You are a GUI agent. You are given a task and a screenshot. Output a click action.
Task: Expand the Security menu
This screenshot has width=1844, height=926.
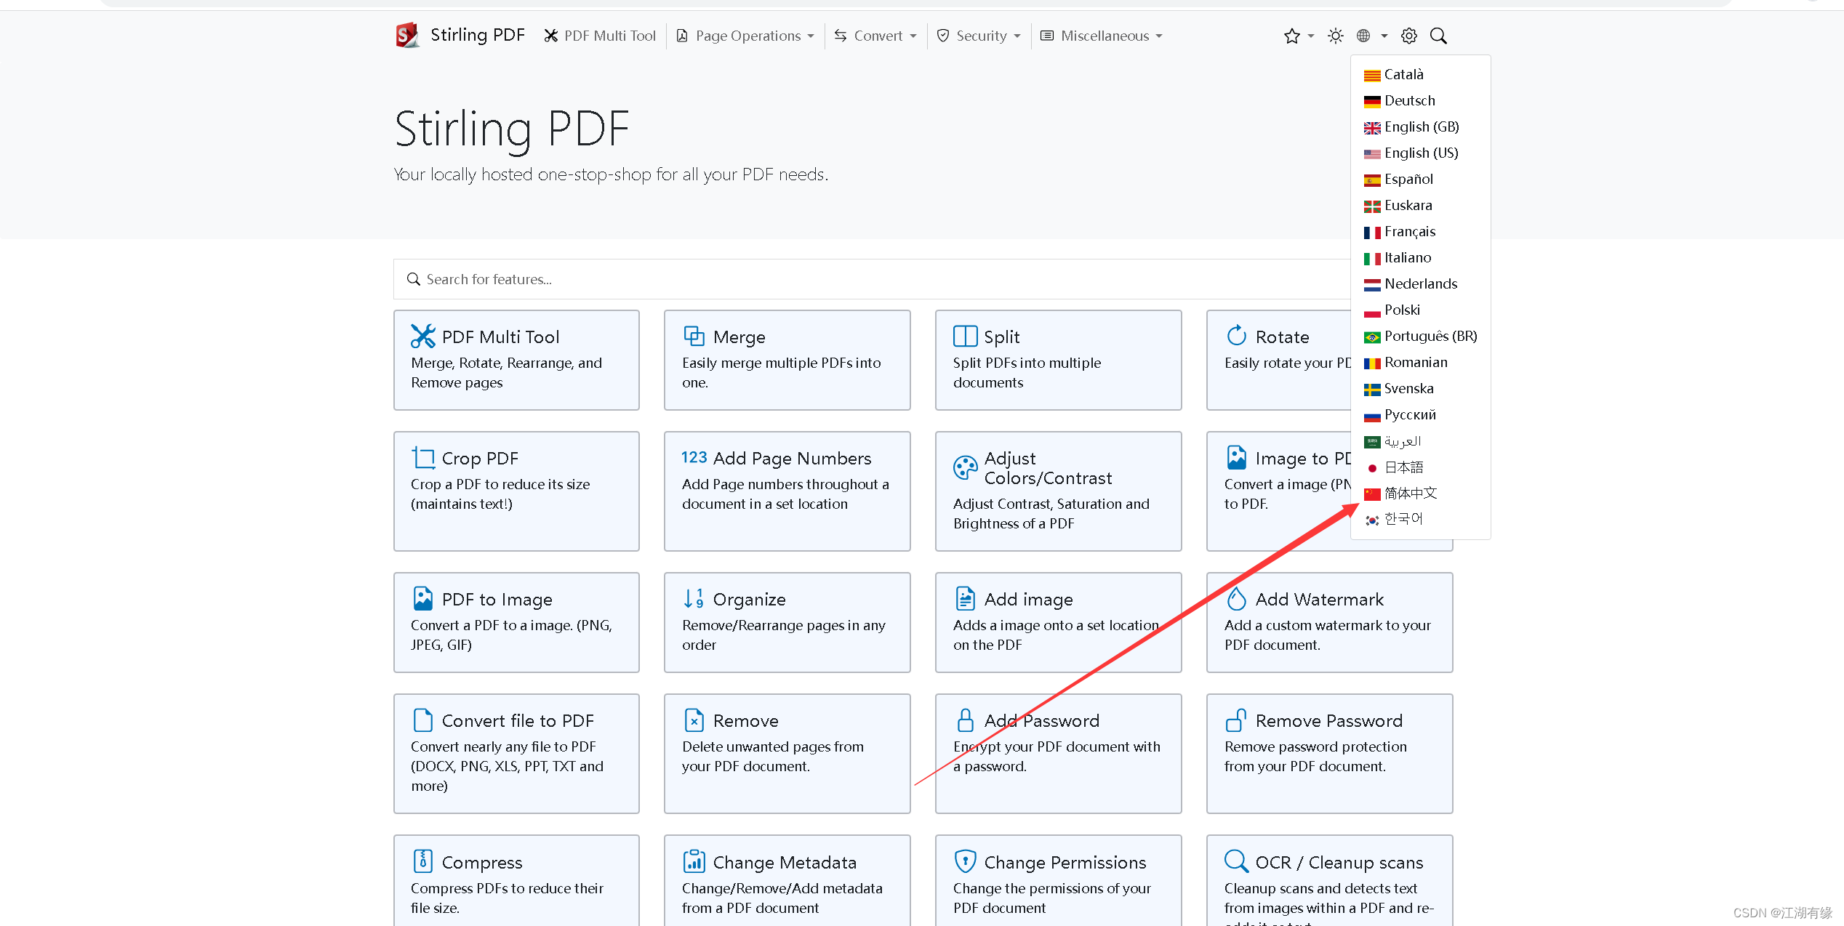click(979, 36)
